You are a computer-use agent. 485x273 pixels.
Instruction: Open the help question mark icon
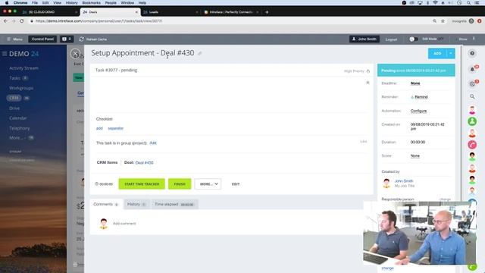(x=472, y=53)
